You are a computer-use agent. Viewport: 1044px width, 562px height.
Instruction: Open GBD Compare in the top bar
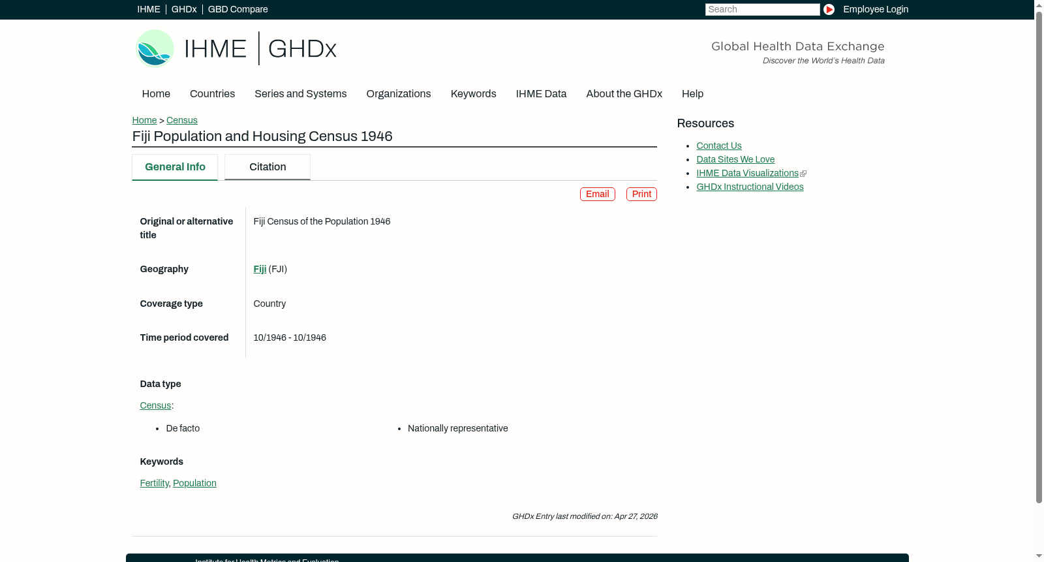pyautogui.click(x=238, y=9)
